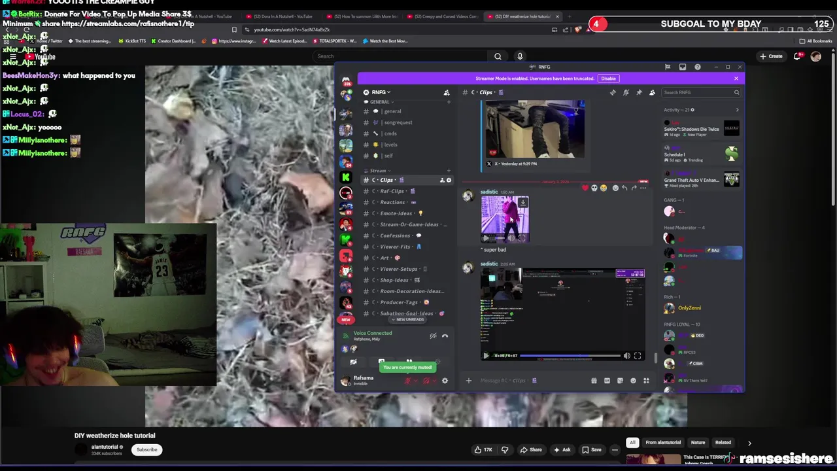
Task: Open the Shop-Ideas channel
Action: click(x=407, y=280)
